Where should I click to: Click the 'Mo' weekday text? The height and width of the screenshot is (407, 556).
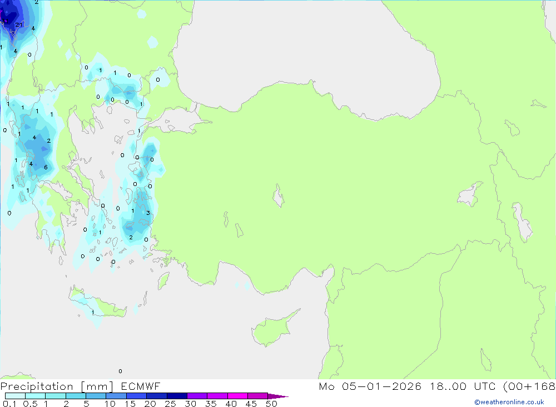326,386
